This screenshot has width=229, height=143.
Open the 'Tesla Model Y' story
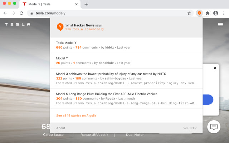tap(66, 43)
